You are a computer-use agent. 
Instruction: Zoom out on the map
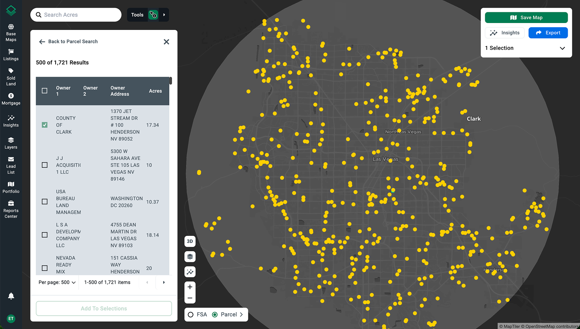[190, 298]
